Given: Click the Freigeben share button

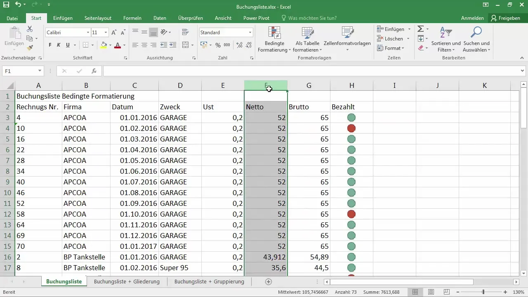Looking at the screenshot, I should (505, 18).
